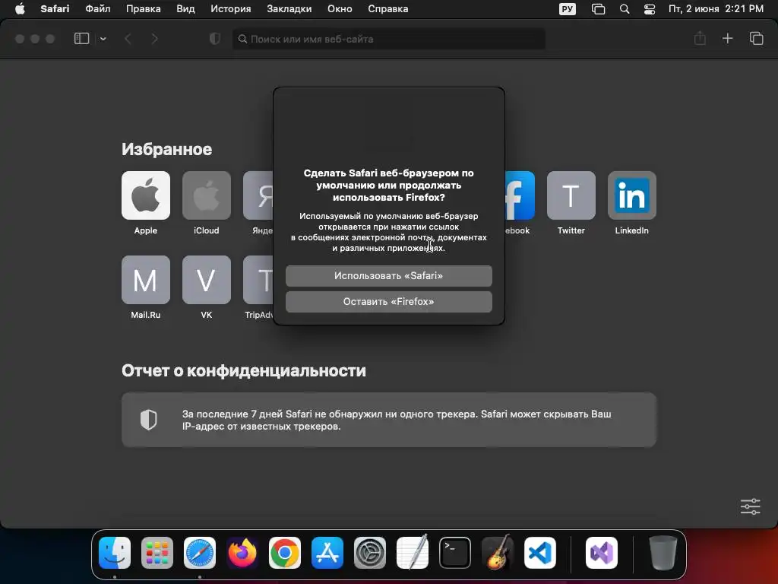Focus the "Поиск или имя веб-сайта" address field
Viewport: 778px width, 584px height.
388,39
